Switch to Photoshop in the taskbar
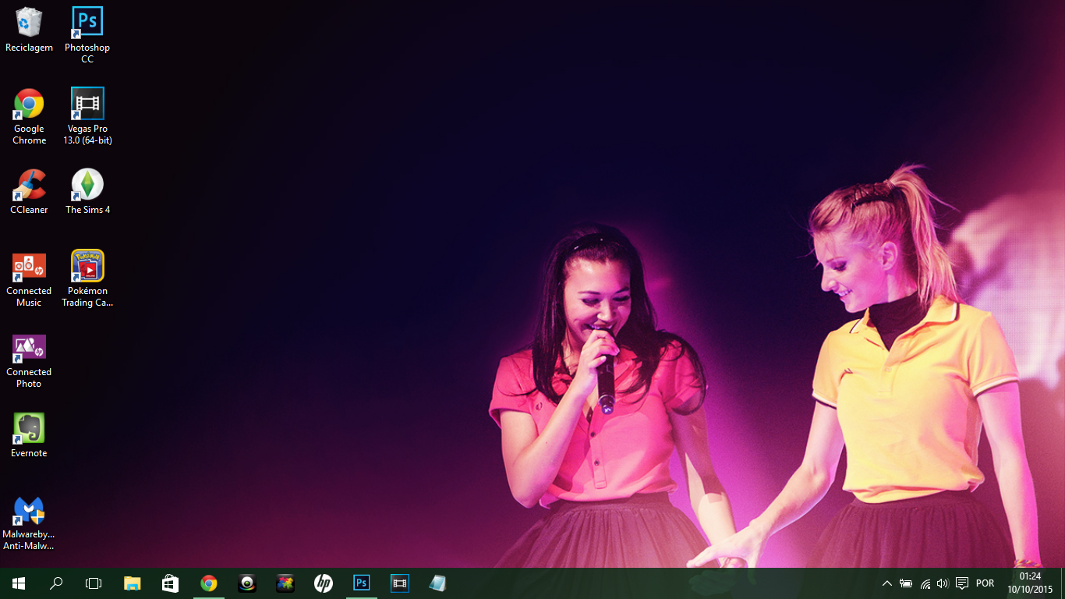Viewport: 1065px width, 599px height. 362,583
